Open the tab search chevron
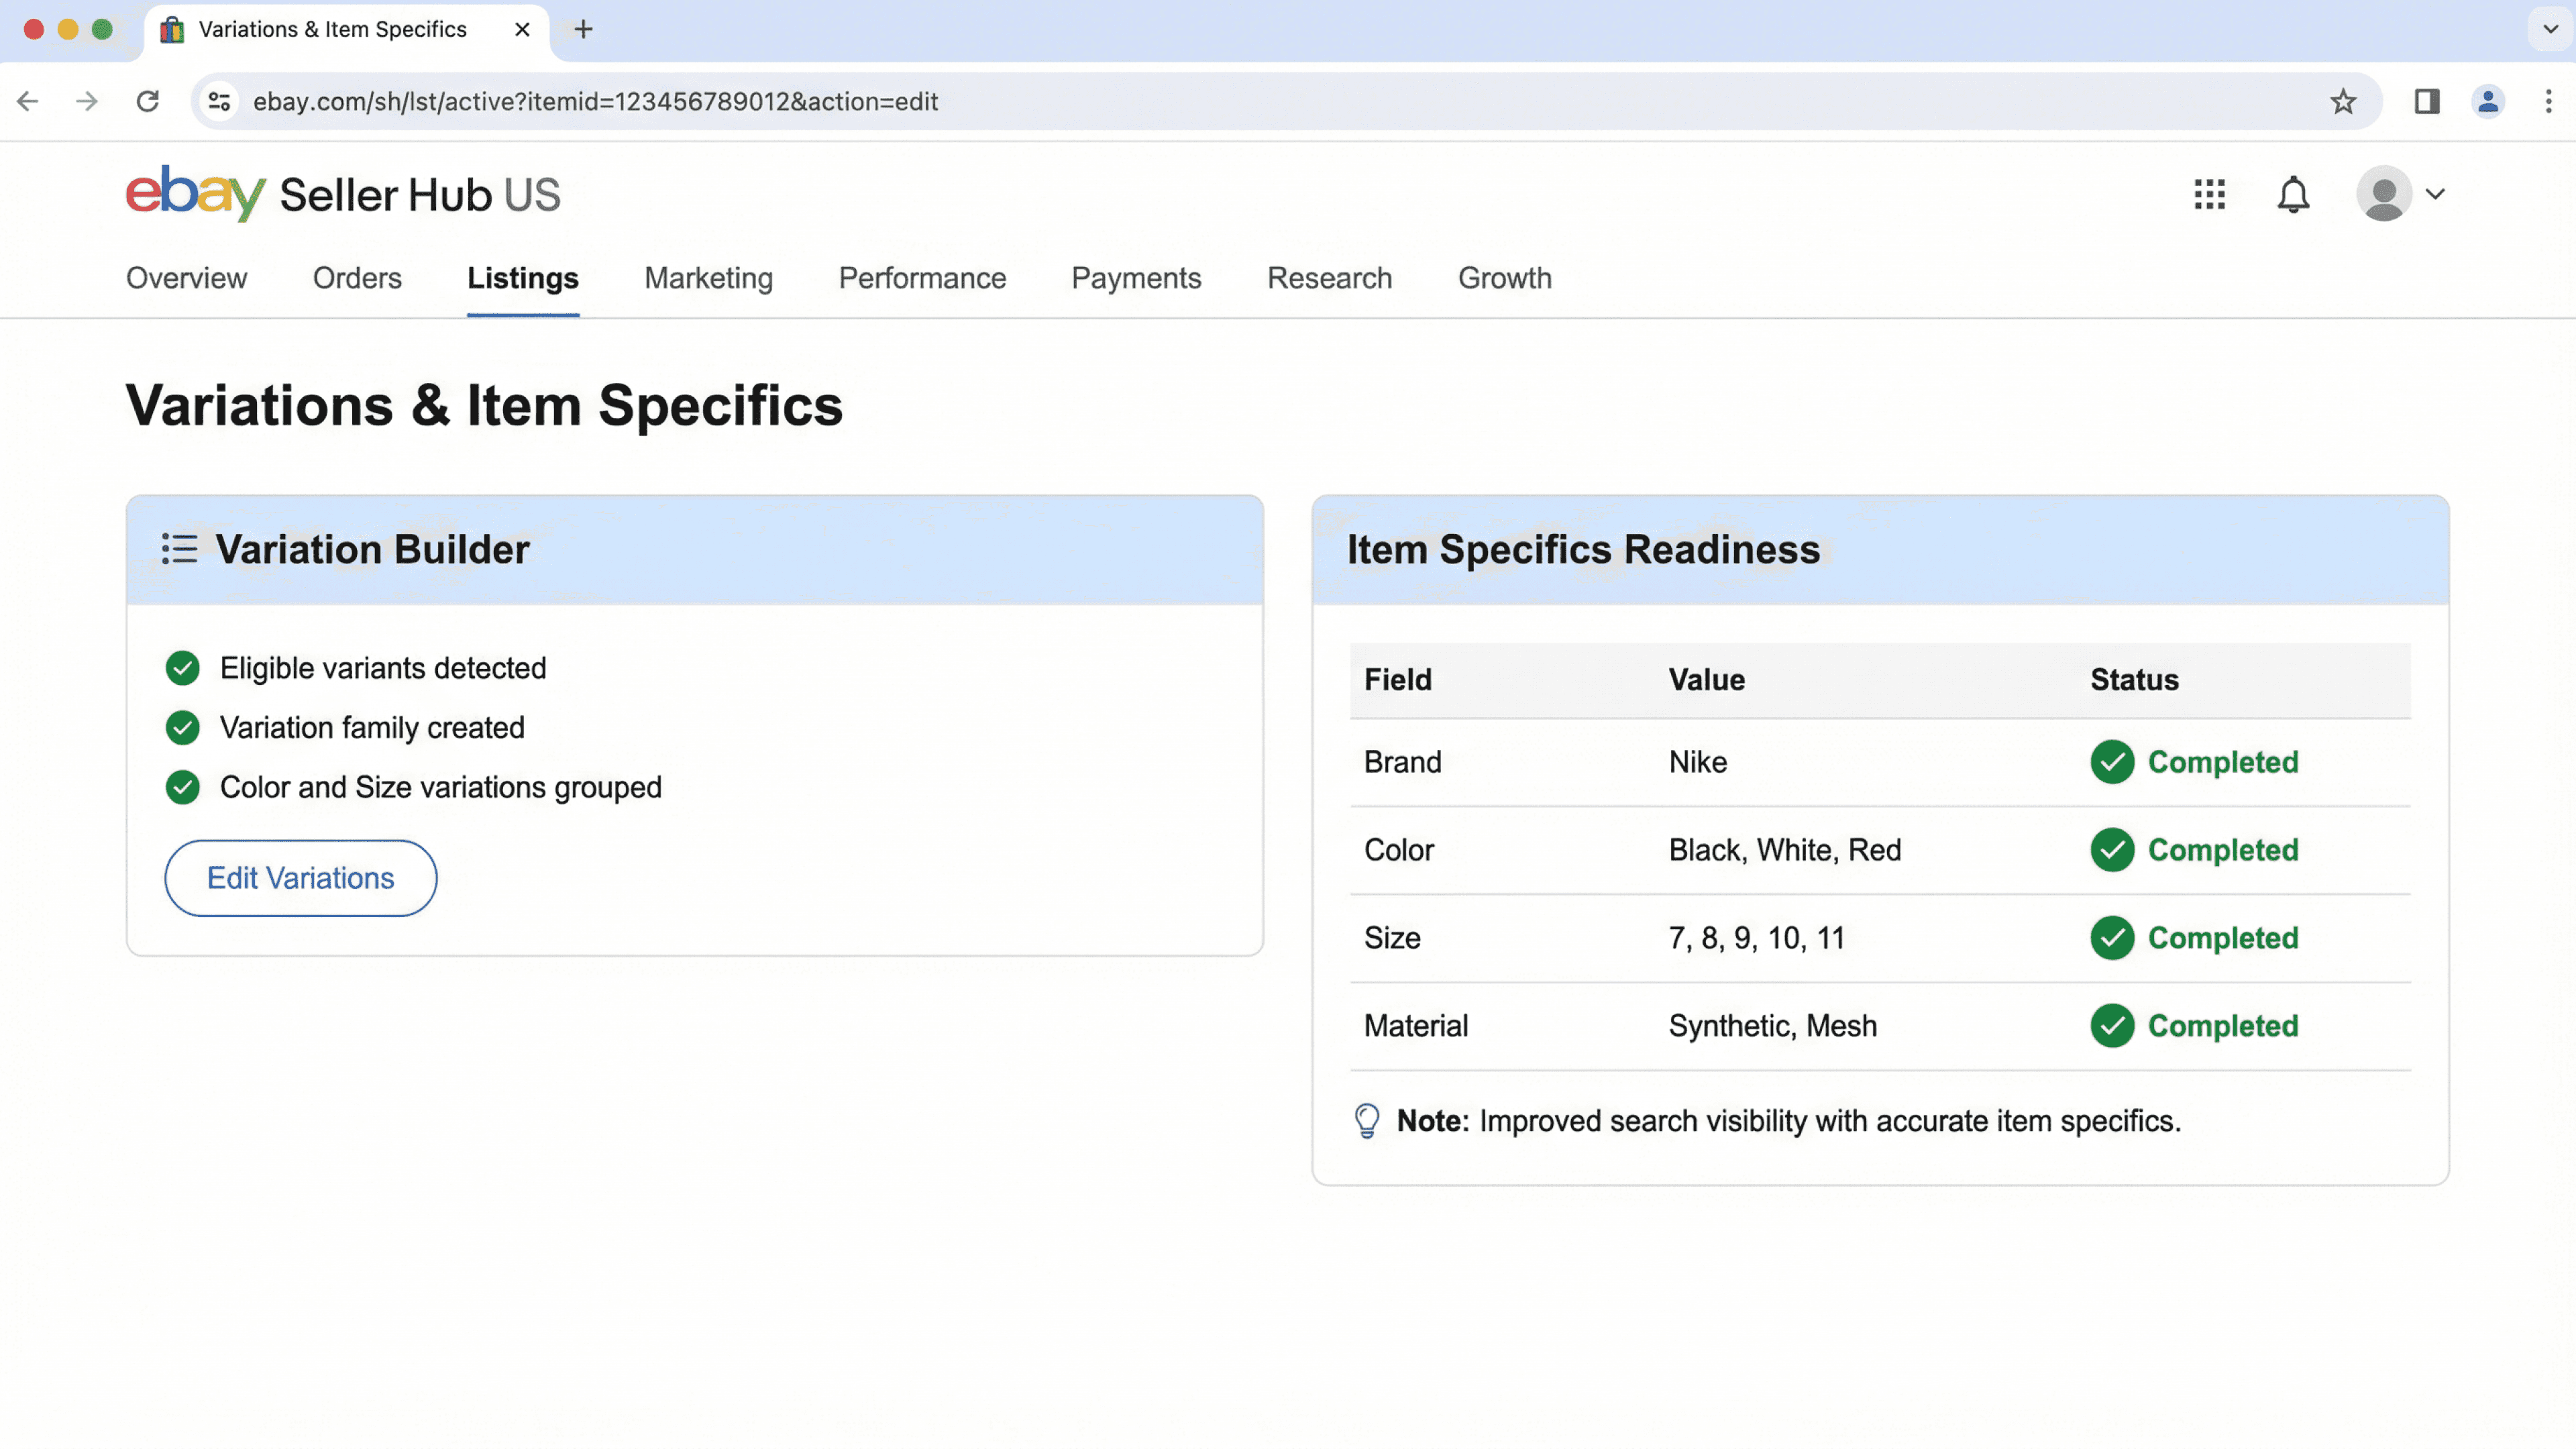The width and height of the screenshot is (2576, 1449). 2549,29
